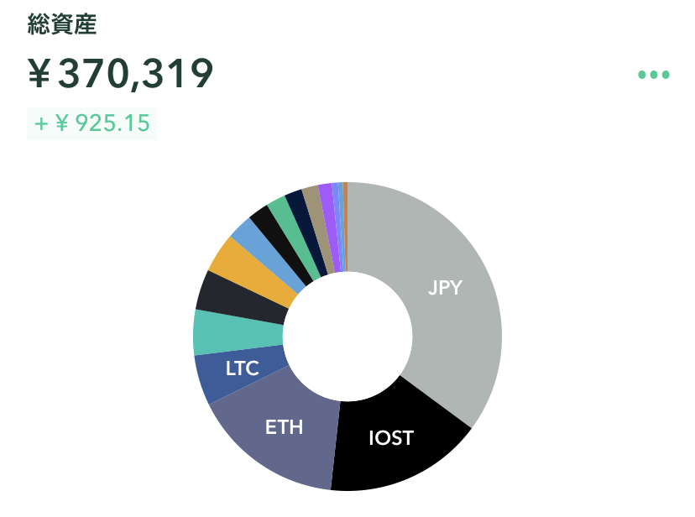695x517 pixels.
Task: Click the ¥370,319 total balance amount
Action: 122,75
